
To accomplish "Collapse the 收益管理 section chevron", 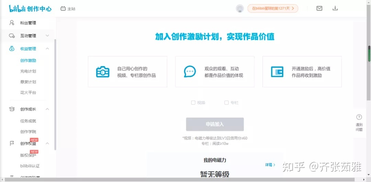I will coord(47,49).
